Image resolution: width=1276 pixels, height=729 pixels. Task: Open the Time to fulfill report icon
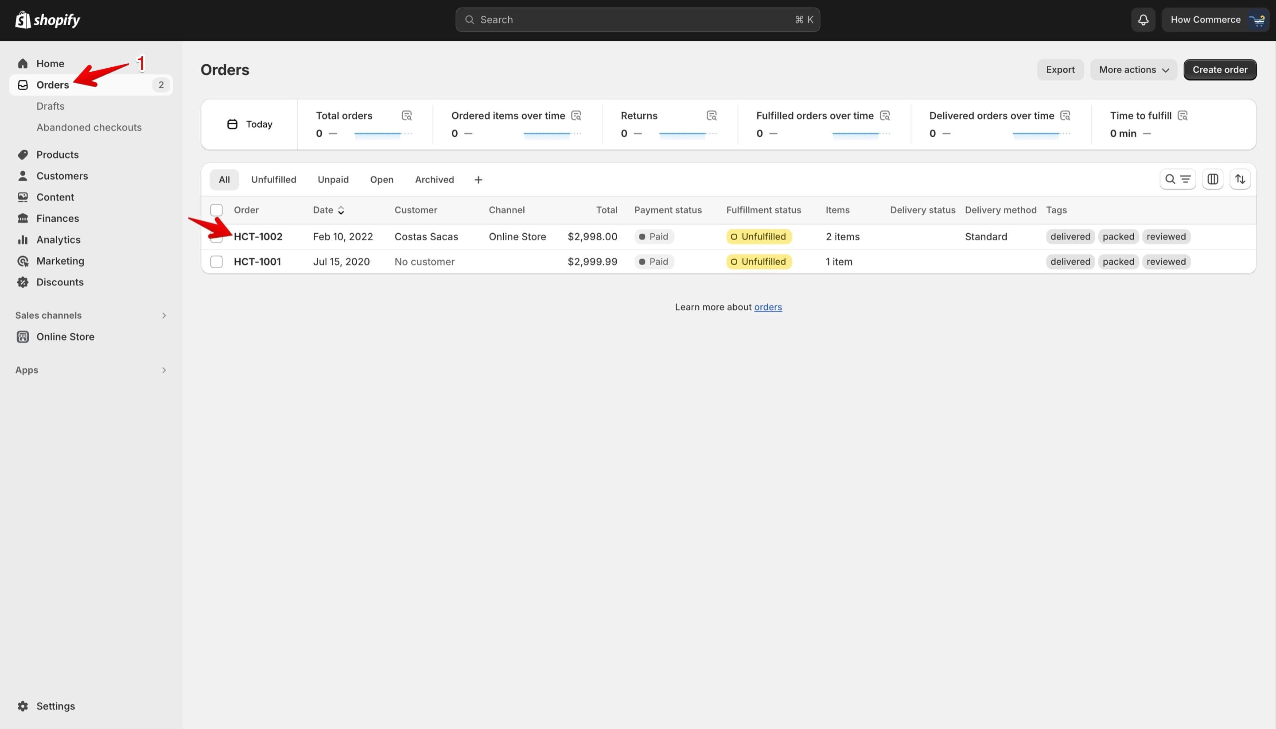pos(1182,116)
